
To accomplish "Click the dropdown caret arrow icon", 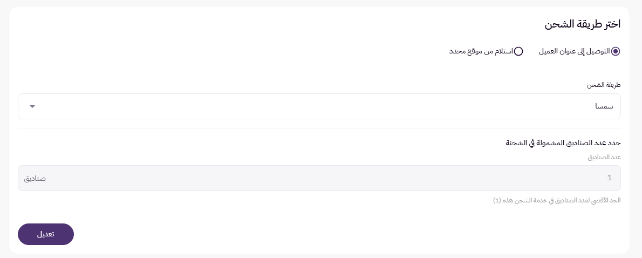I will point(32,106).
